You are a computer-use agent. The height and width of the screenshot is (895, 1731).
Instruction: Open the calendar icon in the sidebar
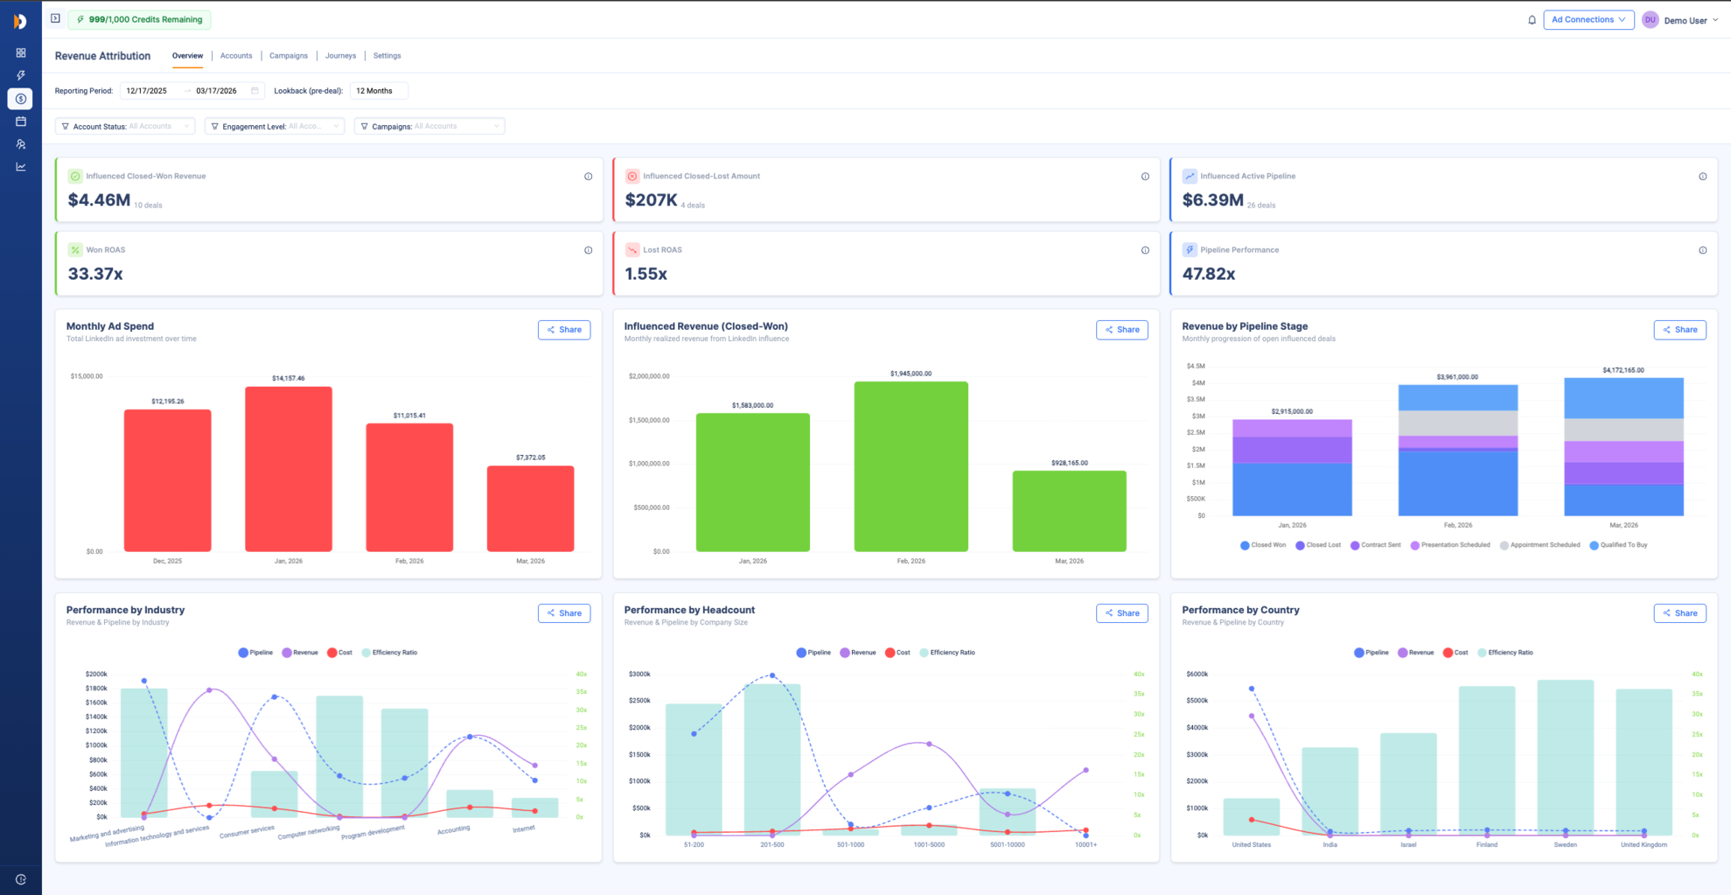21,122
